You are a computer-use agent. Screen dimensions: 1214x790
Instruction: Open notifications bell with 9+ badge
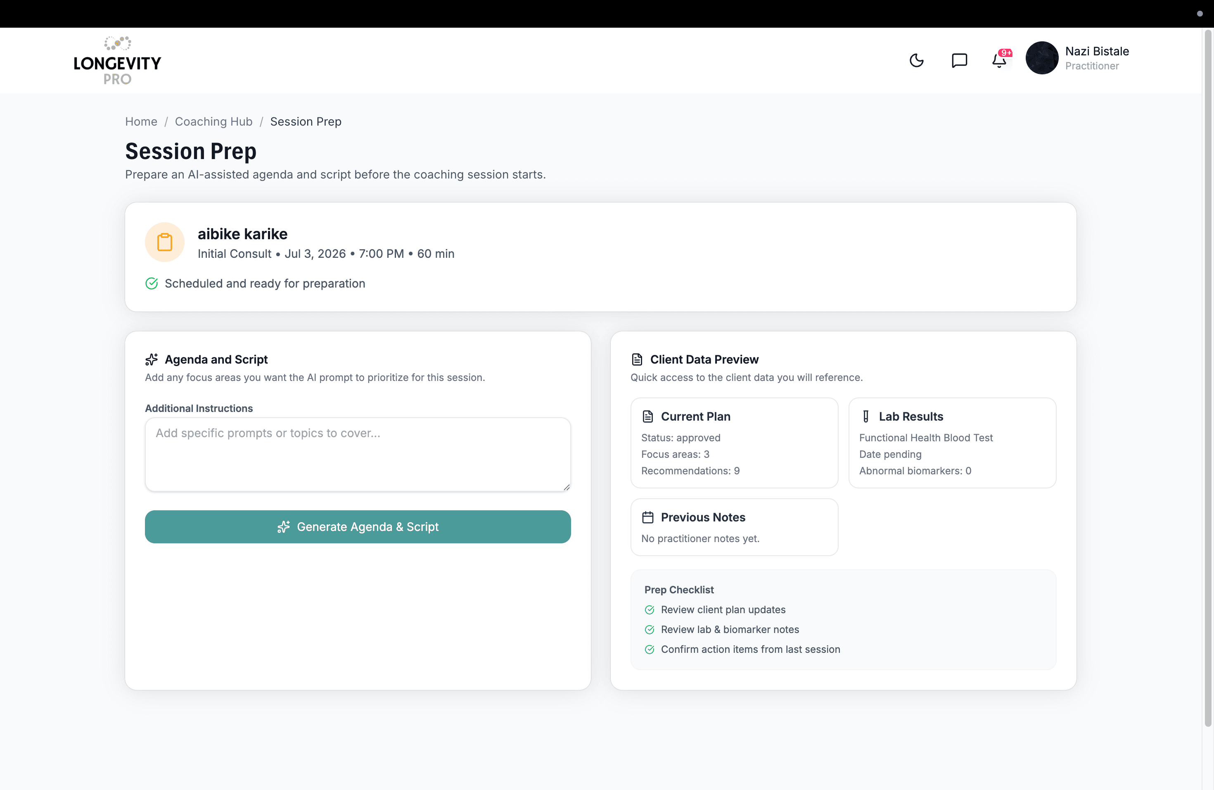coord(1000,60)
